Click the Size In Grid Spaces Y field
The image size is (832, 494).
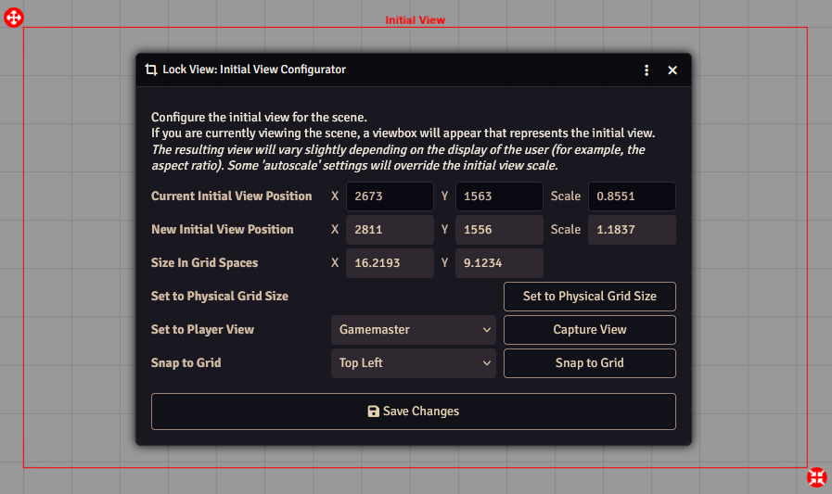[x=499, y=263]
